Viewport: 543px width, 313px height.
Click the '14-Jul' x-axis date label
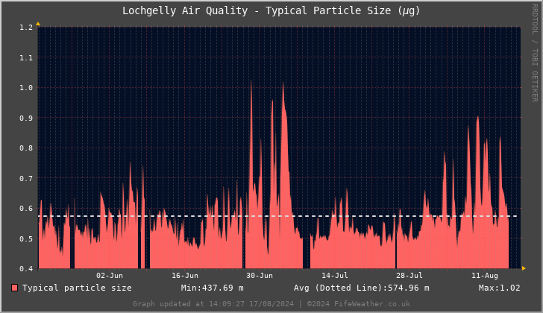click(334, 276)
